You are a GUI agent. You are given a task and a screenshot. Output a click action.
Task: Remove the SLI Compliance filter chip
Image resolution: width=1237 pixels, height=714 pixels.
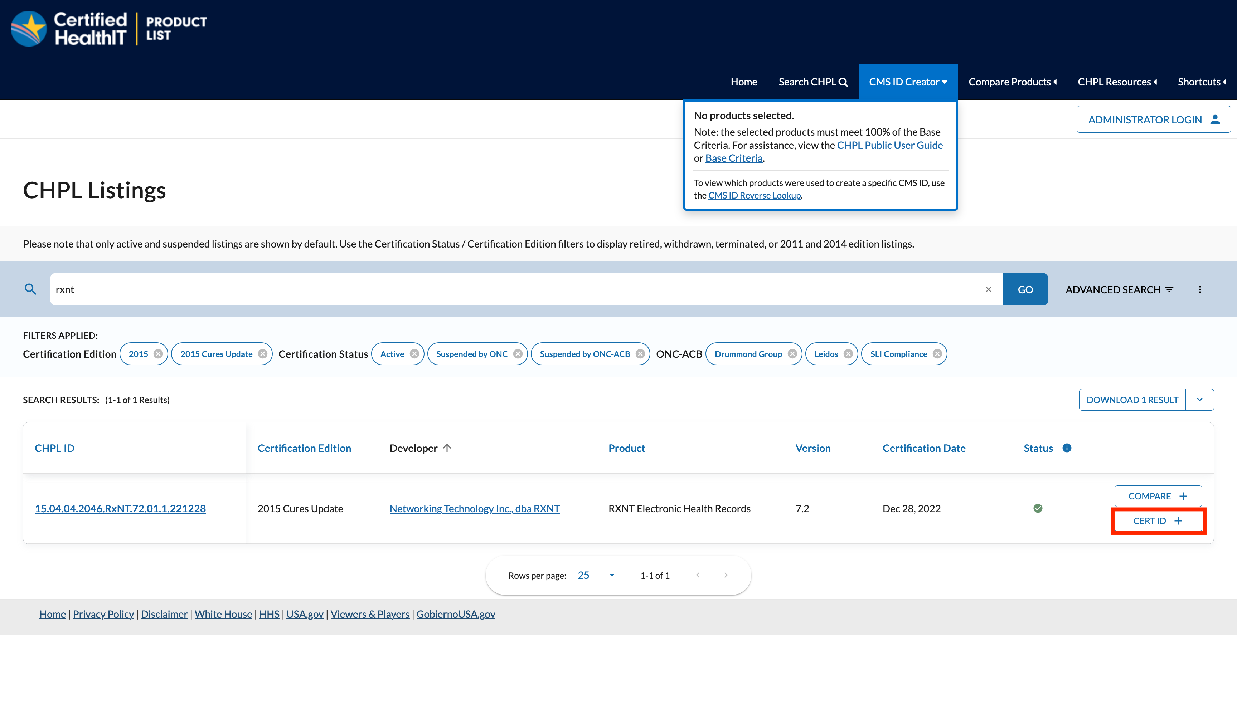tap(937, 354)
